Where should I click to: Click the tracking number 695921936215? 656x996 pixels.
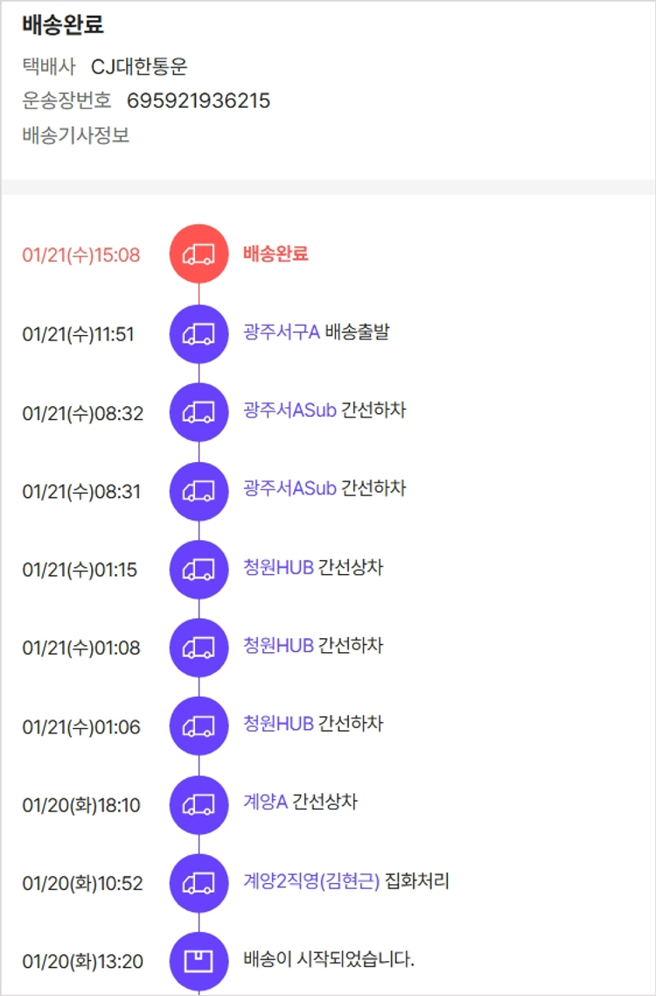tap(199, 101)
